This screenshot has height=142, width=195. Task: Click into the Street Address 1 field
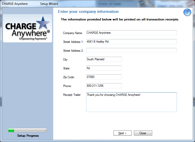click(131, 42)
